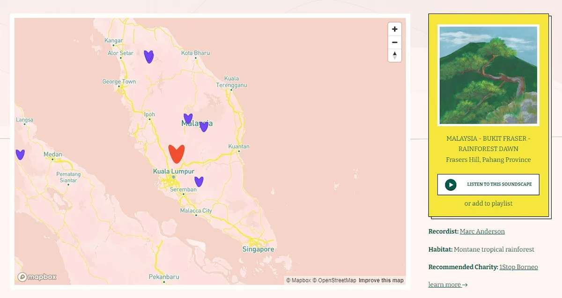
Task: Click purple heart marker near Alor Setar
Action: [149, 57]
